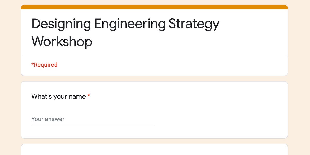Click the gap between the two form cards
This screenshot has width=310, height=155.
154,78
